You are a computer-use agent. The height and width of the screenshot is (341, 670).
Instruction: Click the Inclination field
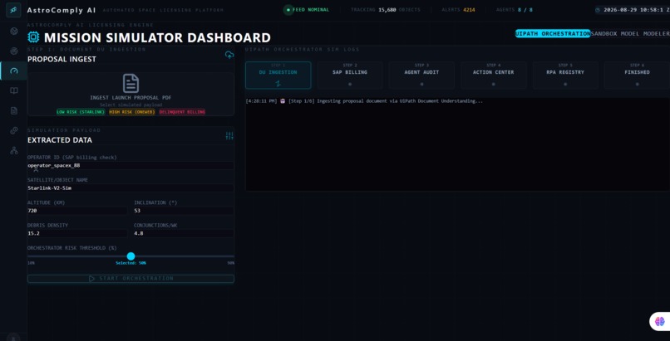tap(185, 211)
